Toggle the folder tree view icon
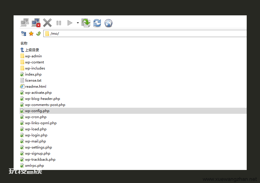The image size is (260, 183). pyautogui.click(x=24, y=34)
